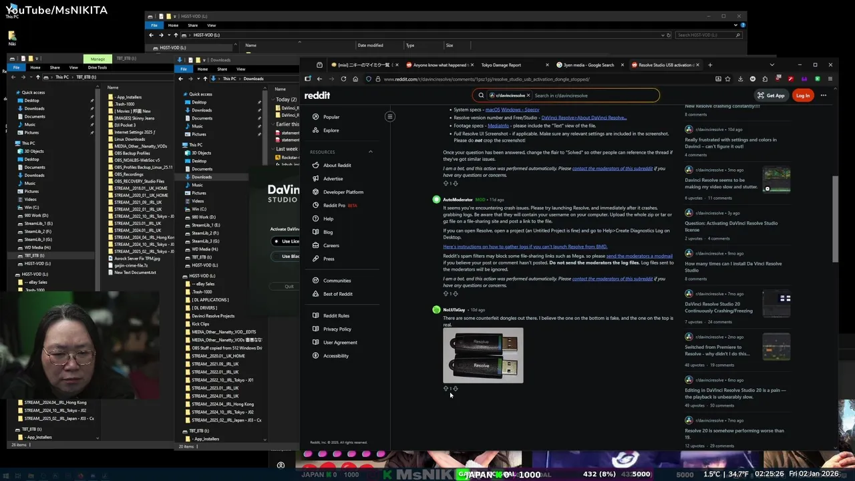Select OBS_Recordings folder in TBT_8TB window

(129, 174)
